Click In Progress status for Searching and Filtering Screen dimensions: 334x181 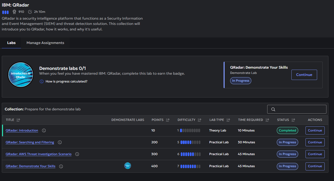pyautogui.click(x=287, y=142)
